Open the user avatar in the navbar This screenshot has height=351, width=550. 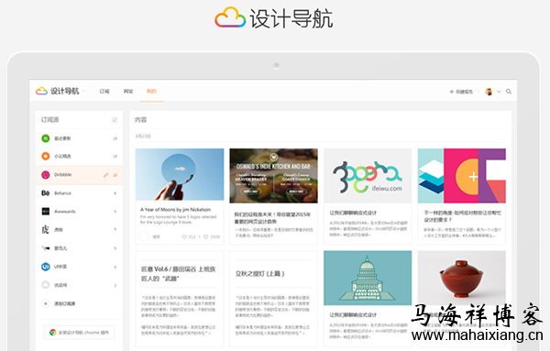tap(489, 92)
